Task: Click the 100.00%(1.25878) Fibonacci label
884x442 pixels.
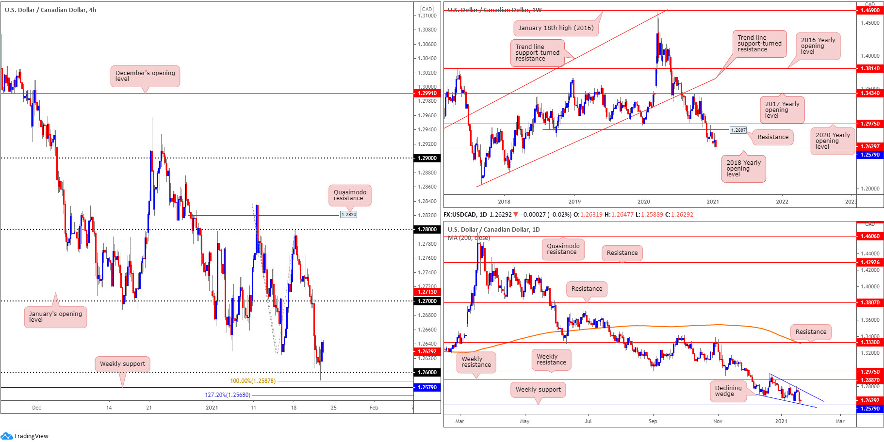Action: coord(253,381)
